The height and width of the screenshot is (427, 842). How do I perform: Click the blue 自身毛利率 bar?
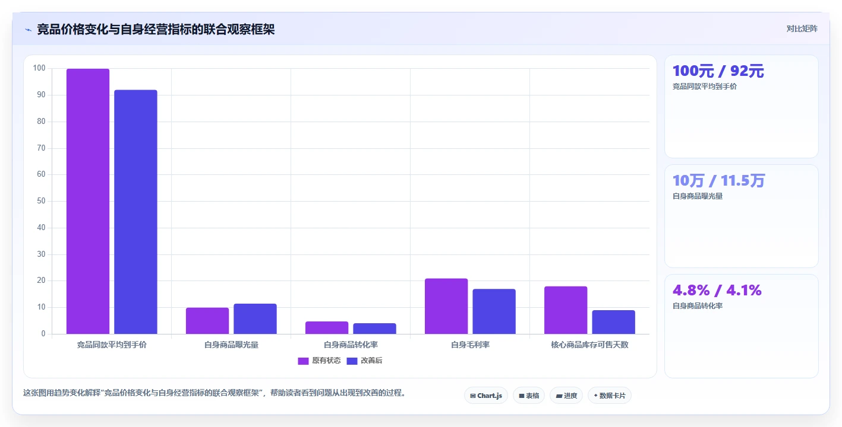pyautogui.click(x=494, y=311)
